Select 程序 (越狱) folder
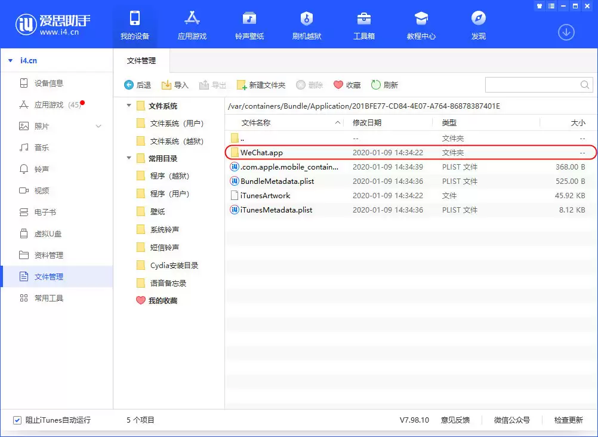The width and height of the screenshot is (598, 437). [x=164, y=176]
